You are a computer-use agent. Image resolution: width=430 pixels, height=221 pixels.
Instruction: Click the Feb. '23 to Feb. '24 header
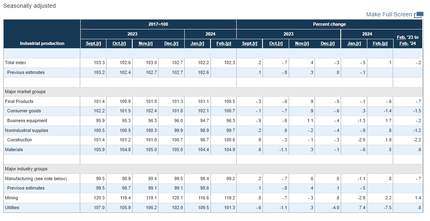[407, 40]
